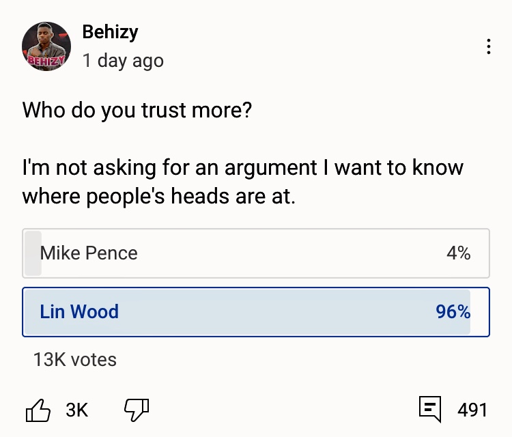Open post via "1 day ago" timestamp
The height and width of the screenshot is (437, 512).
pos(123,60)
